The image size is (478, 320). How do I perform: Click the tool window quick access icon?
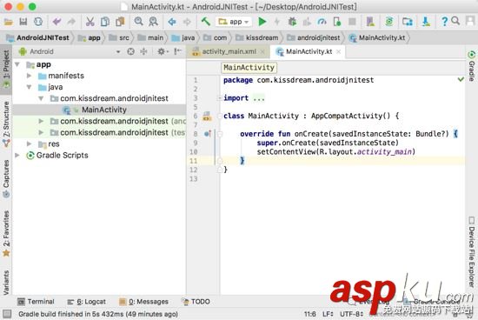coord(7,314)
